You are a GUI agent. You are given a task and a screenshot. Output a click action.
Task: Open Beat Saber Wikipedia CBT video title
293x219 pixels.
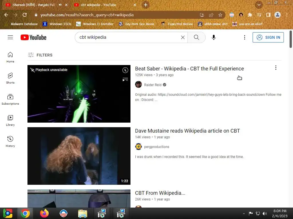[189, 68]
